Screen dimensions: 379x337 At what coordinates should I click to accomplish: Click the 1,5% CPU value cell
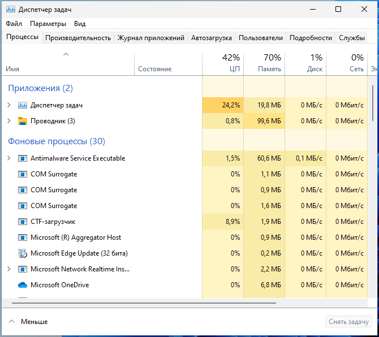223,158
